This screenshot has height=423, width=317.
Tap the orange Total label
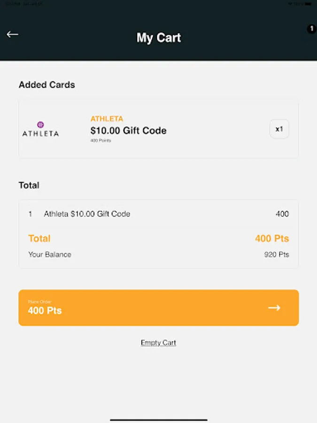(x=39, y=238)
